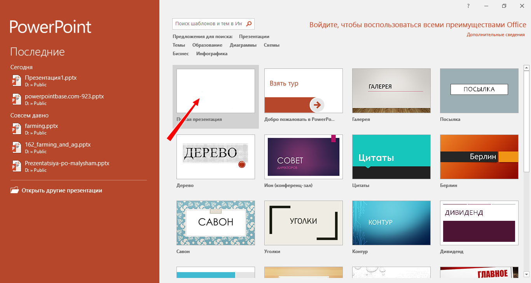Screen dimensions: 531x283
Task: Open Дополнительные сведения link
Action: click(496, 35)
